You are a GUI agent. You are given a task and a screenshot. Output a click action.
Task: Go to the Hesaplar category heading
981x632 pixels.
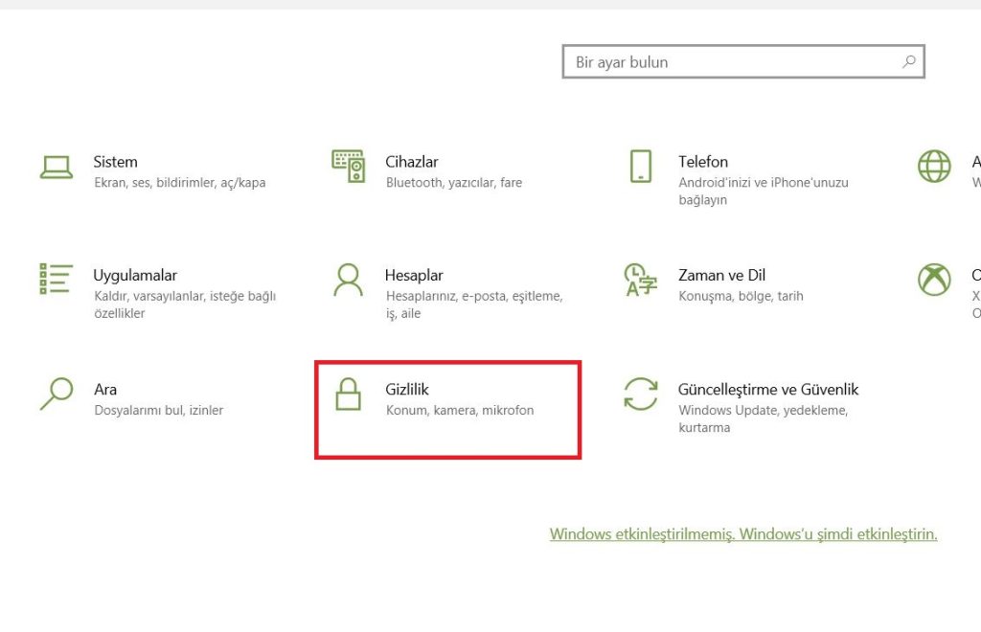(414, 275)
